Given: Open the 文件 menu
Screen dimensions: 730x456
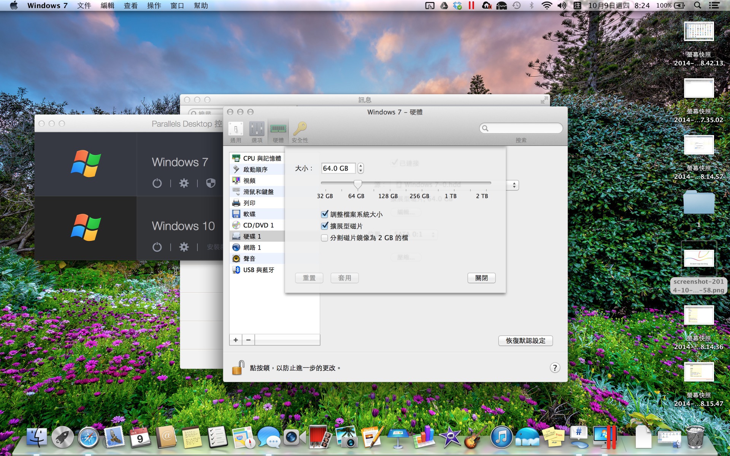Looking at the screenshot, I should (x=84, y=5).
